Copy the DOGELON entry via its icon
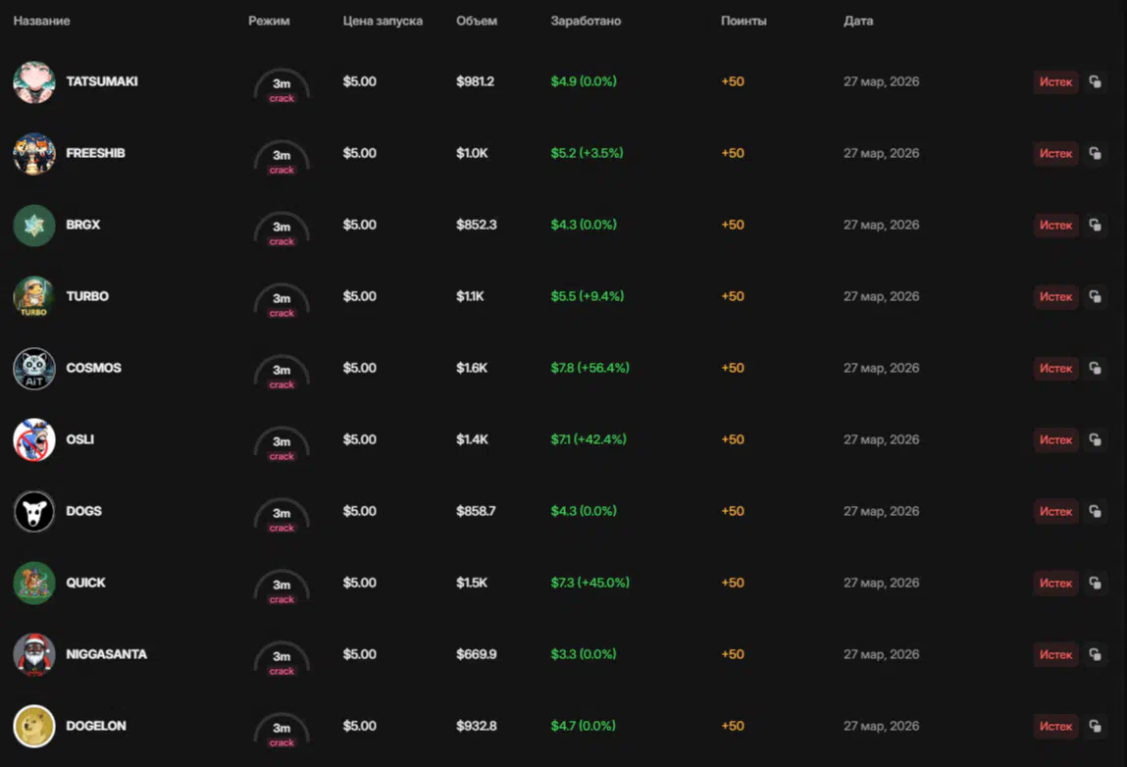The image size is (1127, 767). pos(1096,727)
